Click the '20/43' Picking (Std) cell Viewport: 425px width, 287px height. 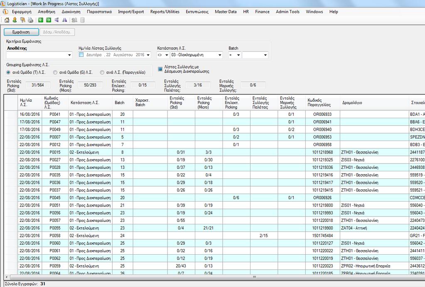[181, 266]
